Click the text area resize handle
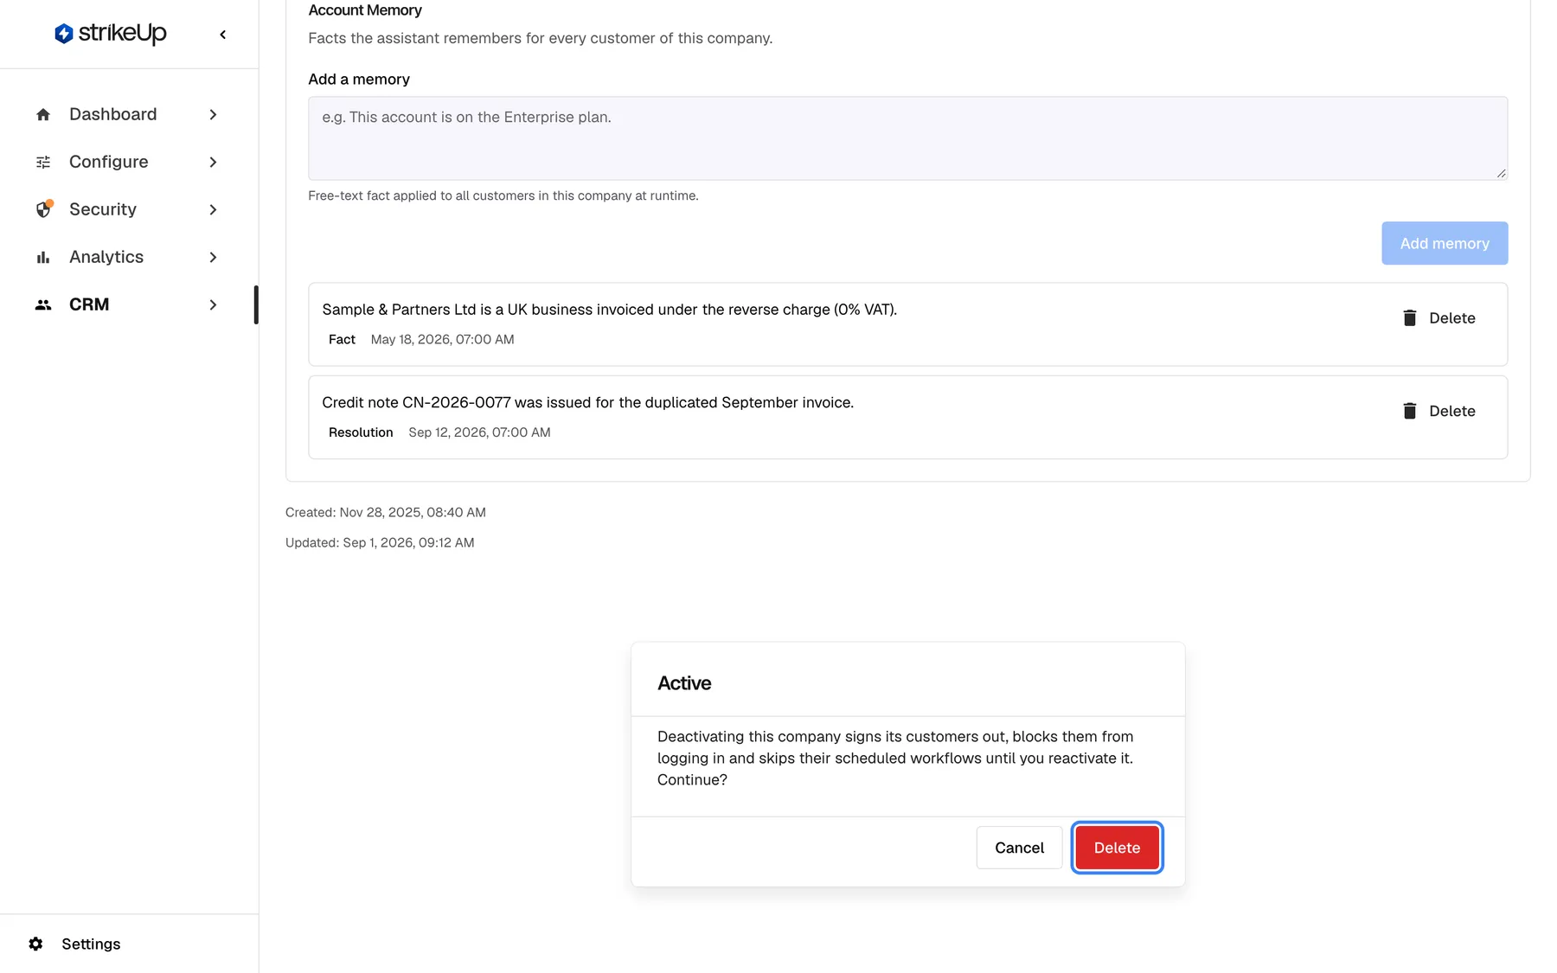This screenshot has height=973, width=1557. 1501,173
